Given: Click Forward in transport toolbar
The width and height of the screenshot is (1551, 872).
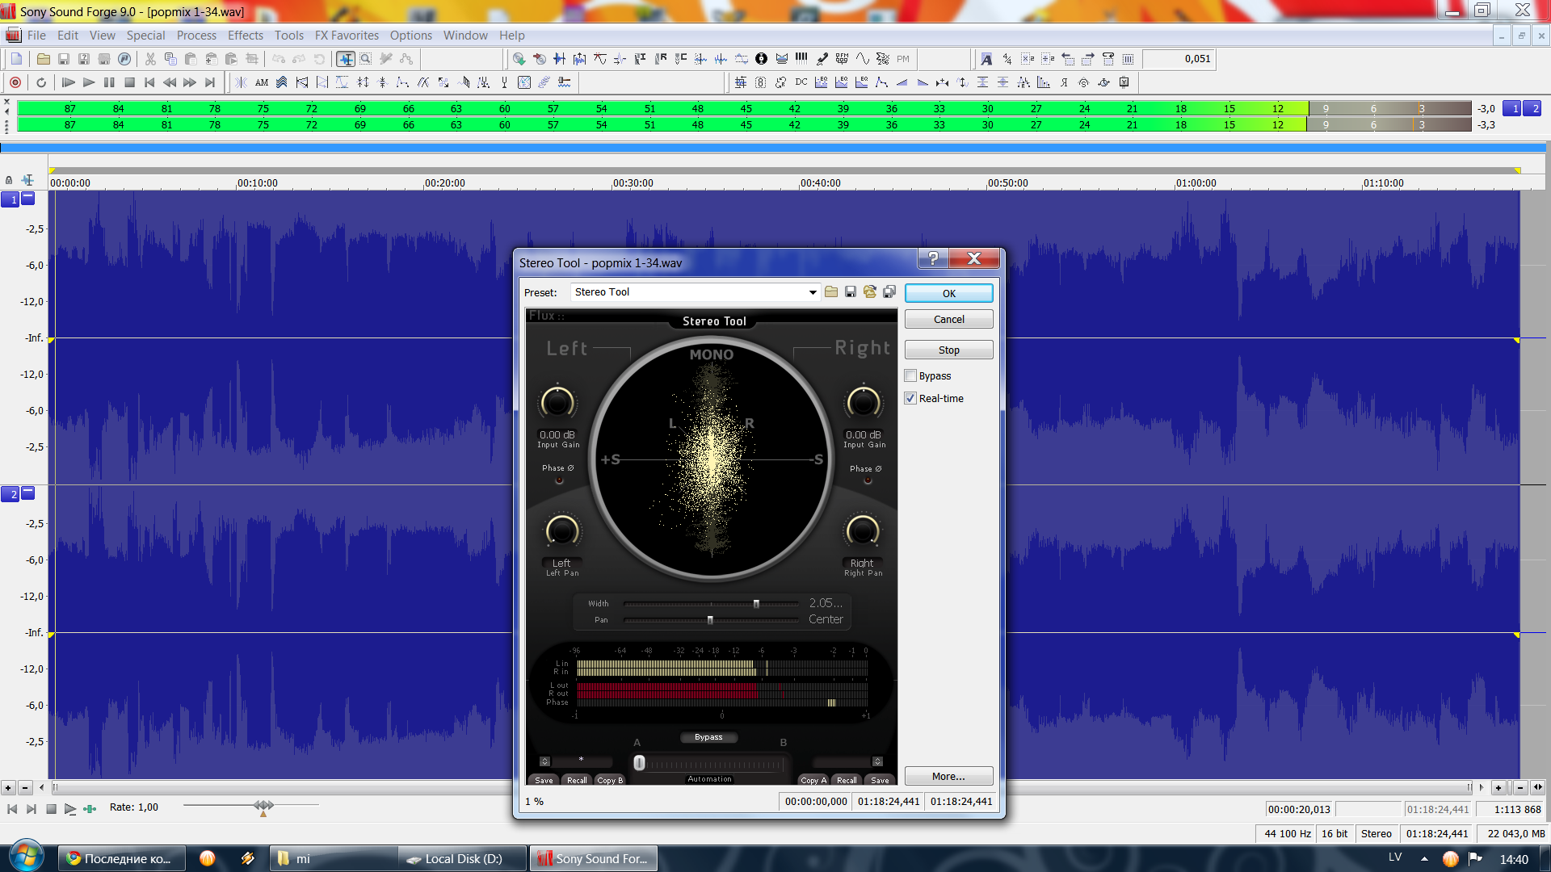Looking at the screenshot, I should pyautogui.click(x=190, y=82).
